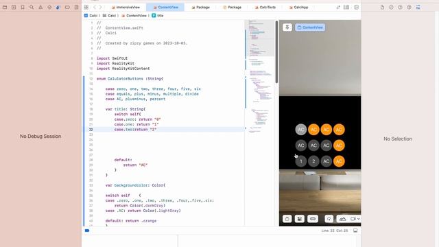Viewport: 439px width, 247px height.
Task: Click 'return Color(.darkGray)' line
Action: pyautogui.click(x=140, y=206)
